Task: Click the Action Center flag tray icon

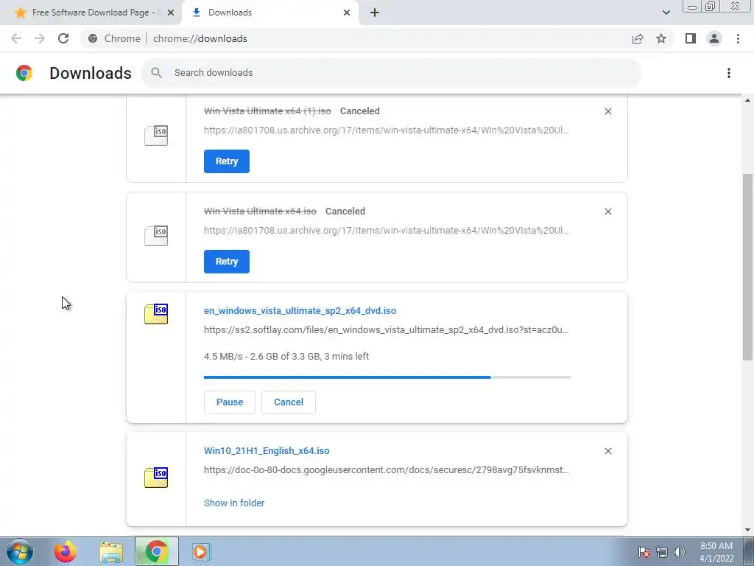Action: point(644,552)
